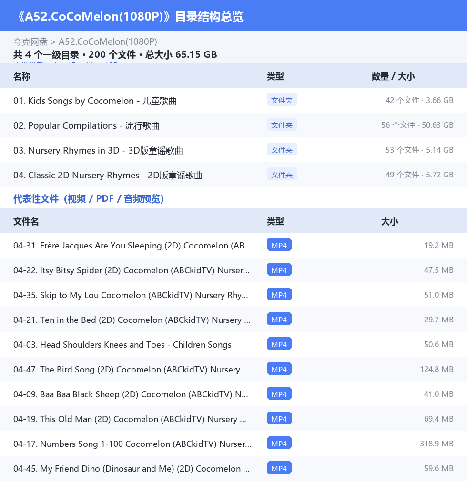467x496 pixels.
Task: Click 文件夹 badge for Kids Songs row
Action: [282, 100]
